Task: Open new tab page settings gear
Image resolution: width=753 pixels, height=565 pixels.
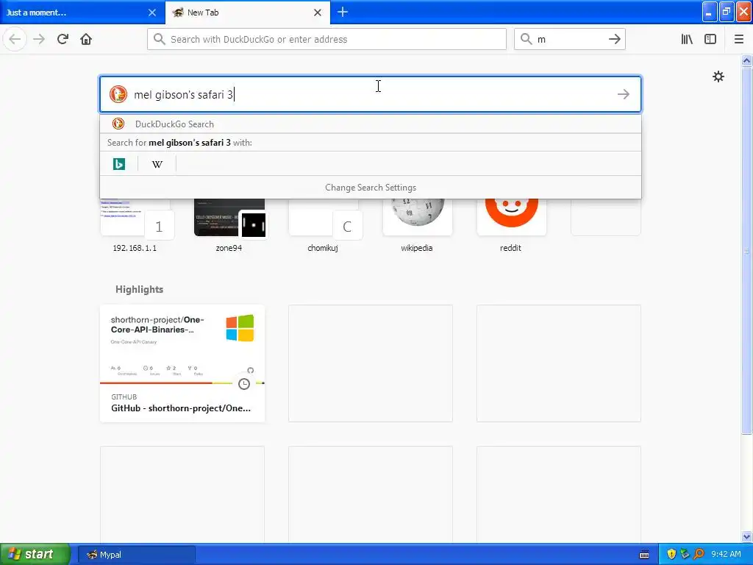Action: tap(718, 77)
